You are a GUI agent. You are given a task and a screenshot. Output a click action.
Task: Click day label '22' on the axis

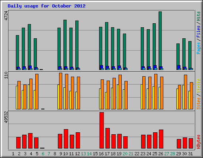point(137,154)
